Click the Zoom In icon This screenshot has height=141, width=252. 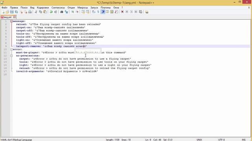72,12
